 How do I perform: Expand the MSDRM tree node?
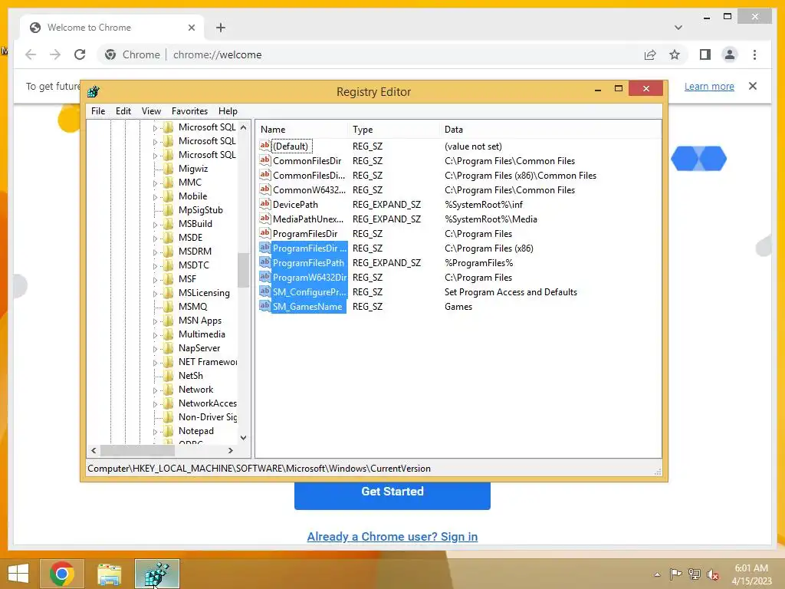tap(155, 252)
